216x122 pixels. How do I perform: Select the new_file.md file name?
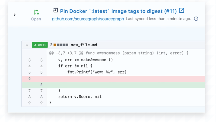click(84, 45)
